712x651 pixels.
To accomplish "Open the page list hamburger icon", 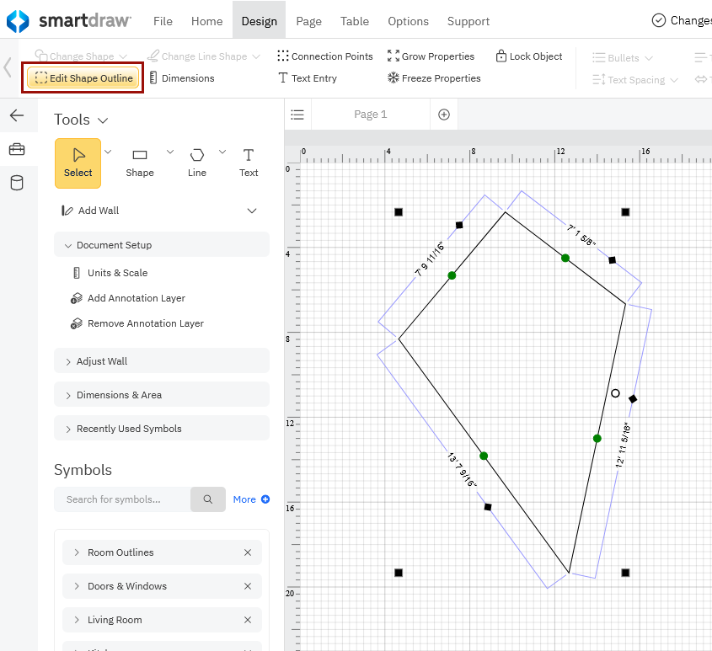I will click(x=297, y=115).
